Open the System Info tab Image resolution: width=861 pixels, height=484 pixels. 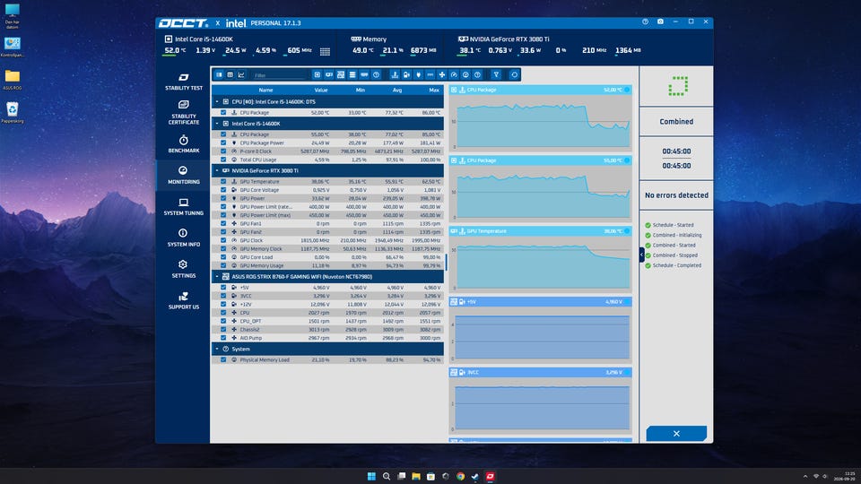coord(183,238)
